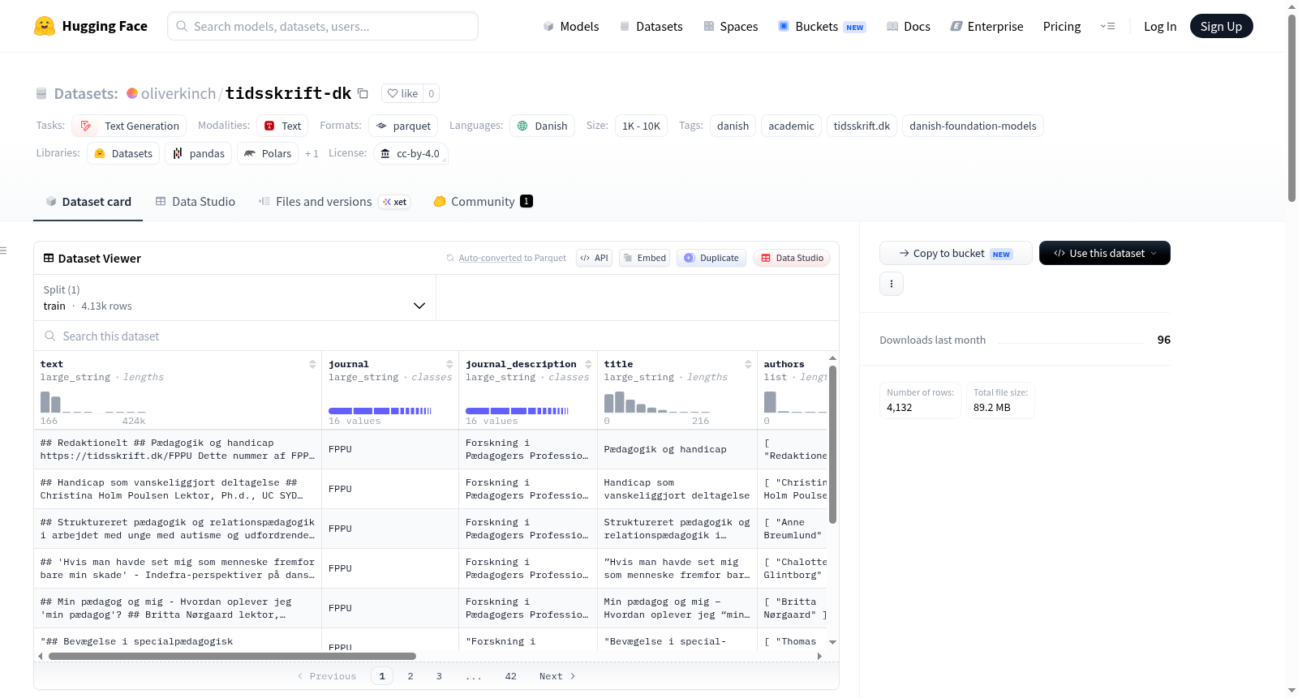
Task: Expand the navigation more-menu icon
Action: click(x=1107, y=26)
